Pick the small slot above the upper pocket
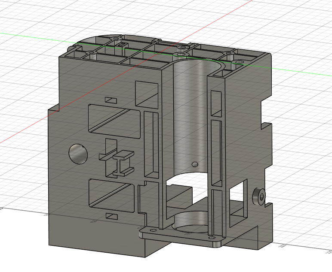Image resolution: width=332 pixels, height=272 pixels. [111, 100]
